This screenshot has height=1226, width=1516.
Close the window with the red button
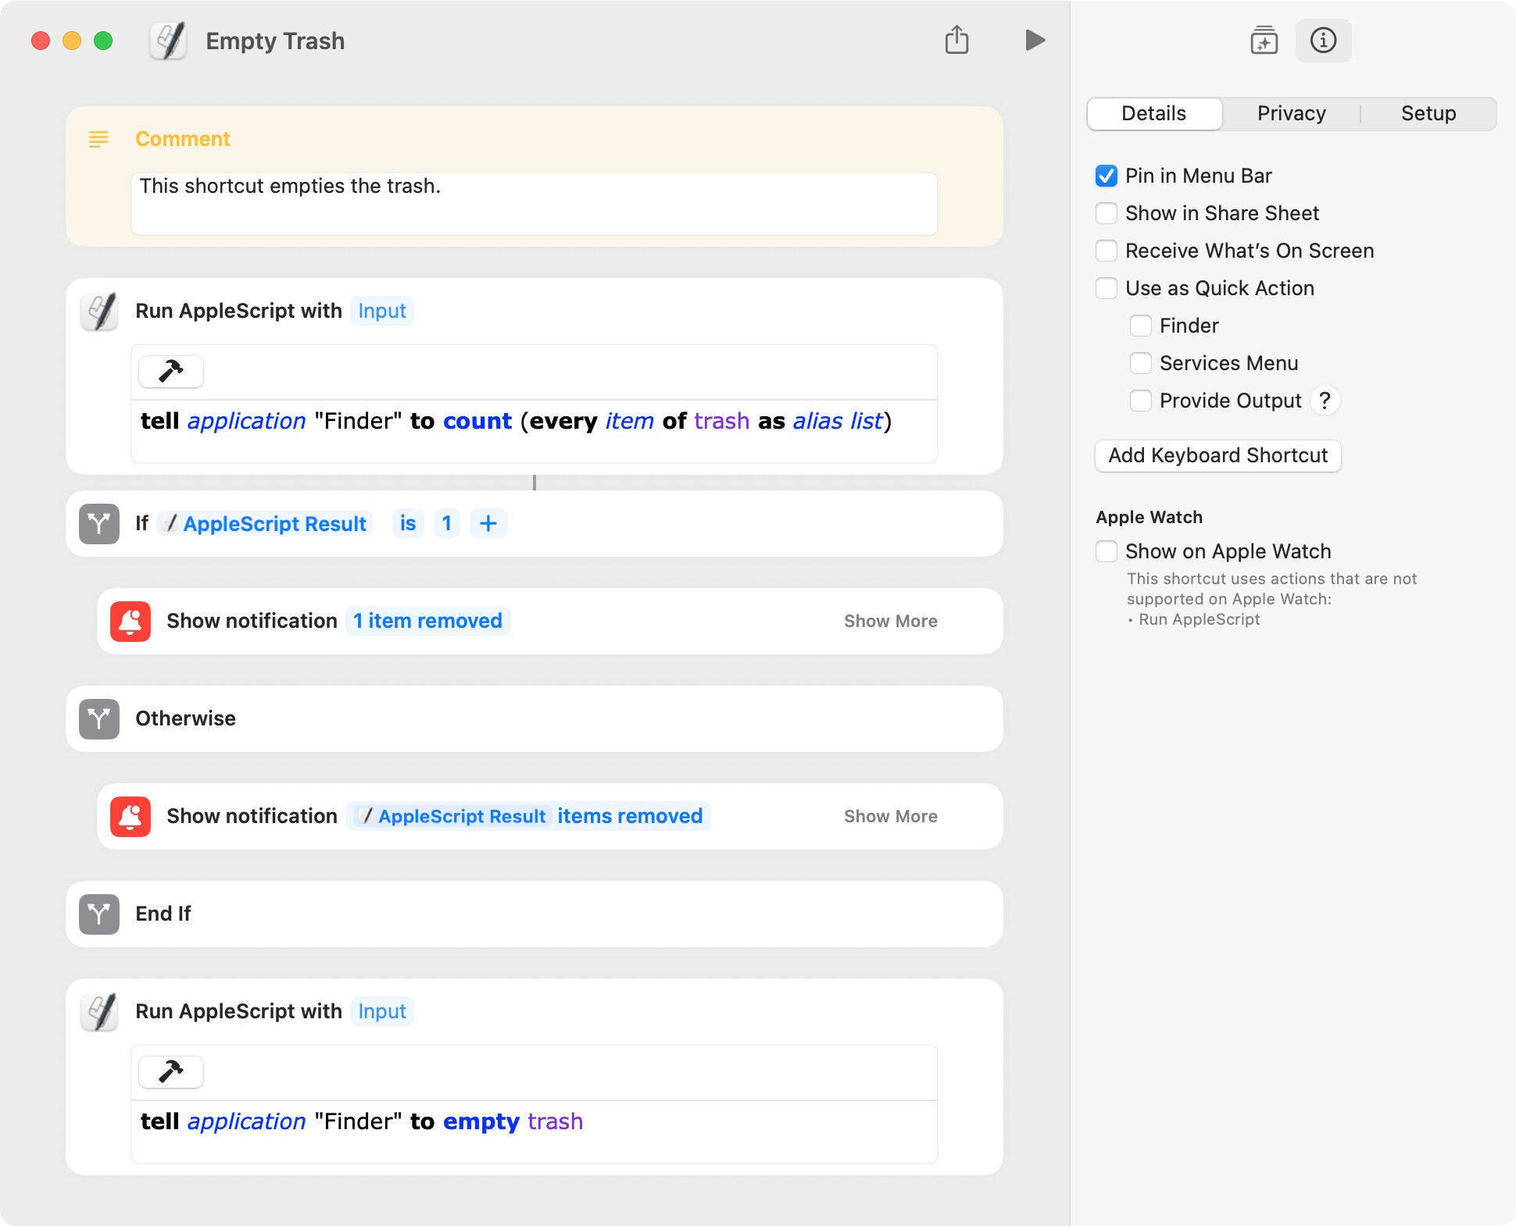click(41, 41)
